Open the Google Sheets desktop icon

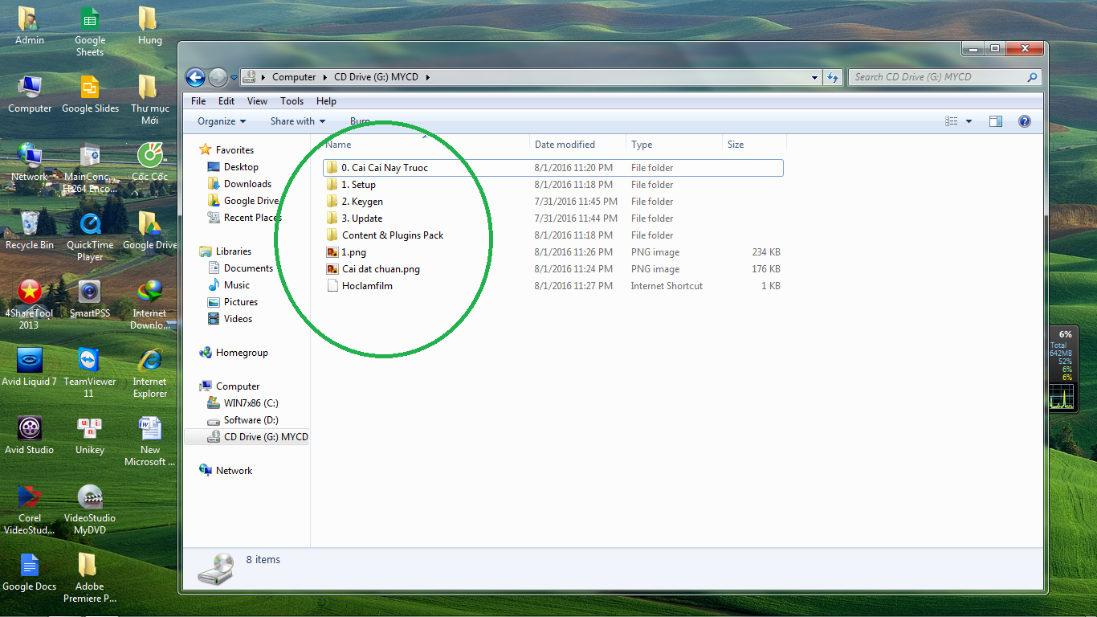pos(90,31)
